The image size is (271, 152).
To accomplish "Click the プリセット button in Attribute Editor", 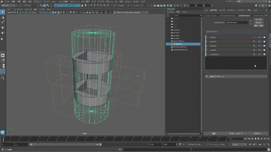I will pos(259,23).
